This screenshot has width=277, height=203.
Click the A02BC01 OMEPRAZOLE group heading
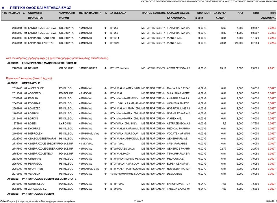[x=23, y=83]
